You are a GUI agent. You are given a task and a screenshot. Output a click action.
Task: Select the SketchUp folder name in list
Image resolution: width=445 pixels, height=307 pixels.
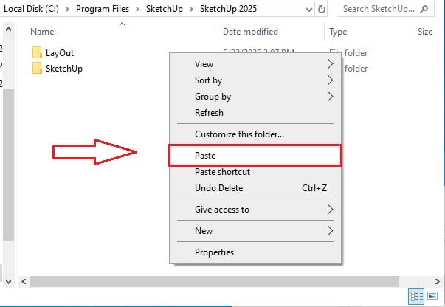coord(64,69)
